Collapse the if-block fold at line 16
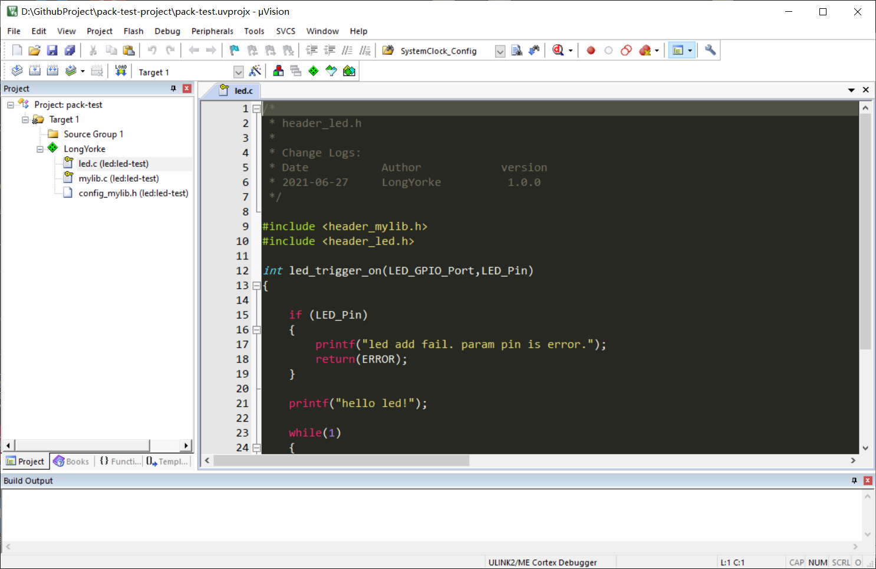 click(256, 330)
